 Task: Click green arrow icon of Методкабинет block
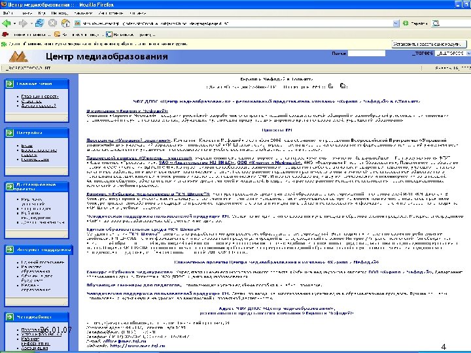click(10, 316)
